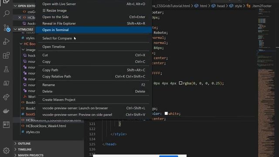
Task: Choose Copy from context menu
Action: click(94, 61)
